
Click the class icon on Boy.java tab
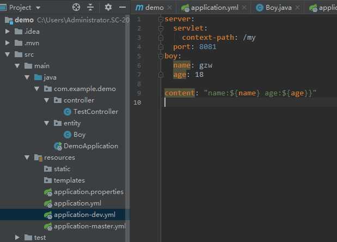pyautogui.click(x=260, y=8)
